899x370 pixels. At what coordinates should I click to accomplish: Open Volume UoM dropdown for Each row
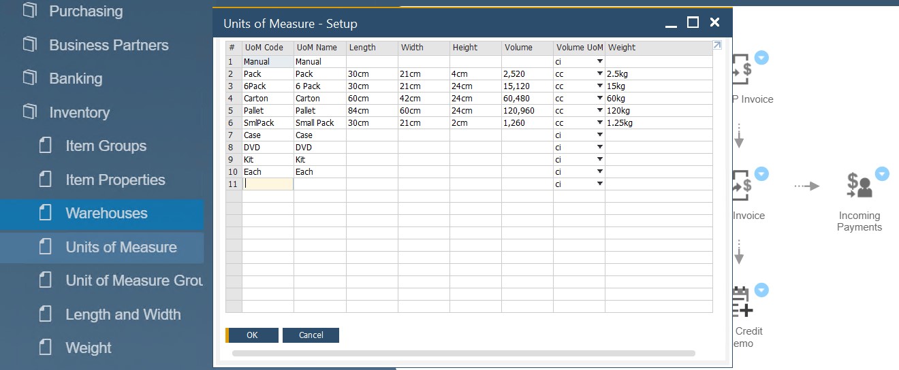point(600,171)
